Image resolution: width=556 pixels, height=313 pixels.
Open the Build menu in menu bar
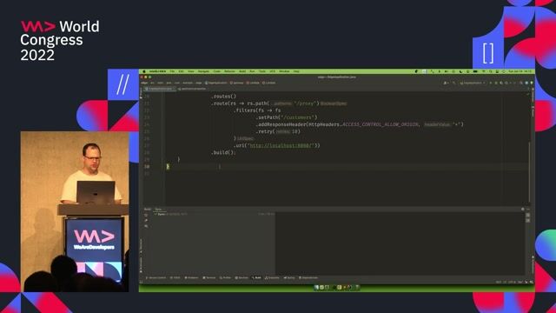[242, 71]
